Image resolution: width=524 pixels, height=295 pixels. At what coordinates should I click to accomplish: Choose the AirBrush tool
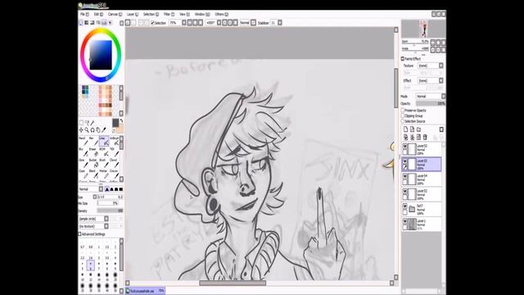point(115,141)
